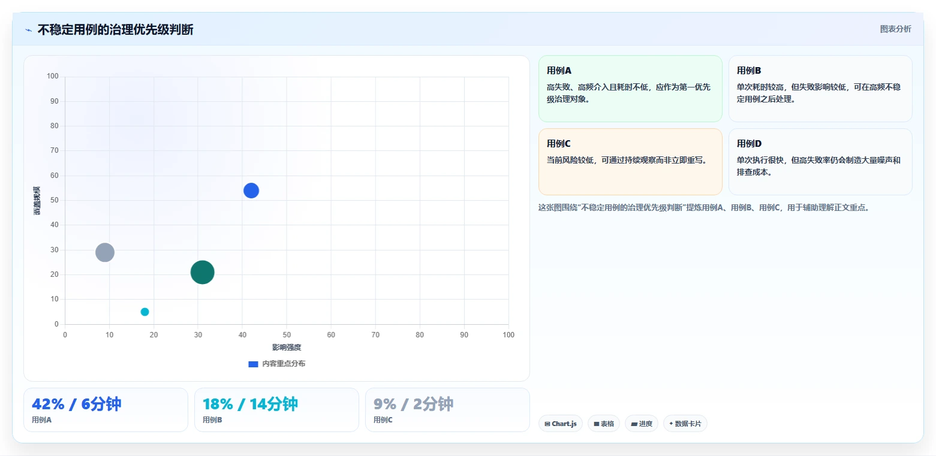This screenshot has height=456, width=936.
Task: Click the page title 不稳定用例的治理优先级判断
Action: click(x=115, y=30)
